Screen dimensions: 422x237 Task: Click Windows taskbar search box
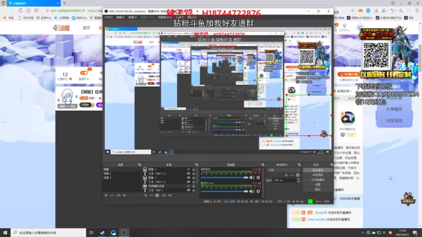[49, 233]
